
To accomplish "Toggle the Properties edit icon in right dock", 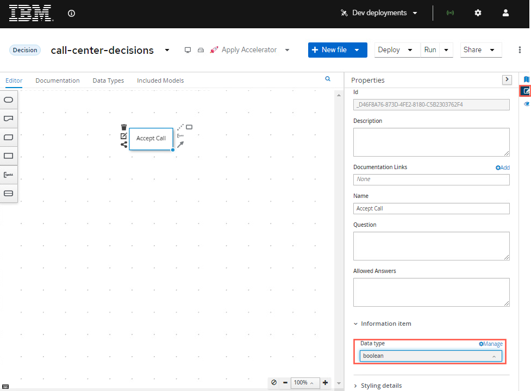I will (x=526, y=91).
